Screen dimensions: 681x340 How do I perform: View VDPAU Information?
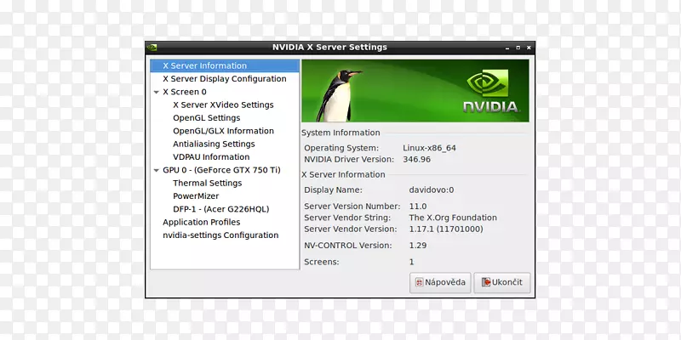coord(211,157)
